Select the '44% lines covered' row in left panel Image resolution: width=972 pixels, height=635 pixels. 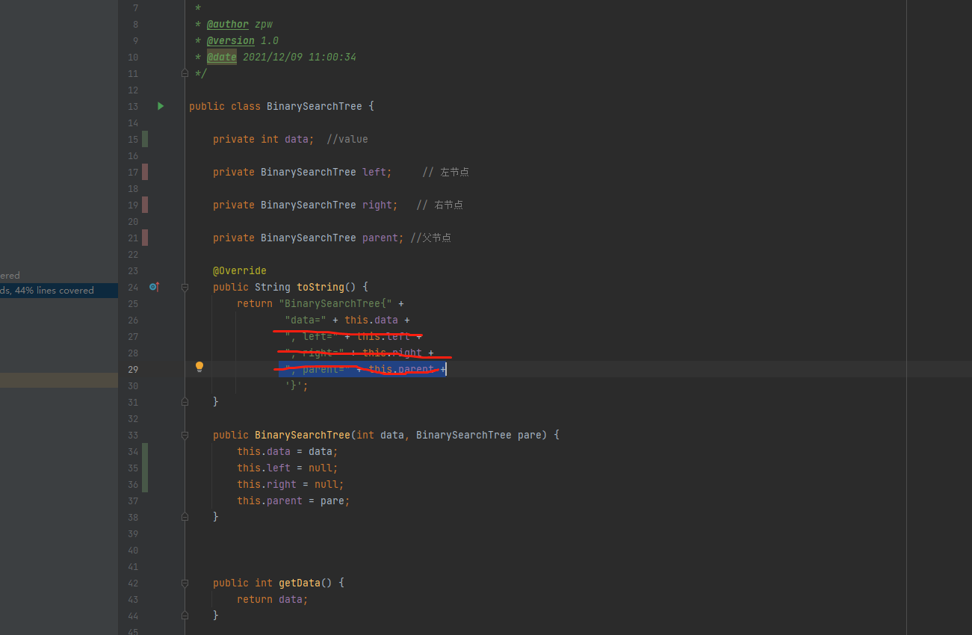pyautogui.click(x=59, y=291)
